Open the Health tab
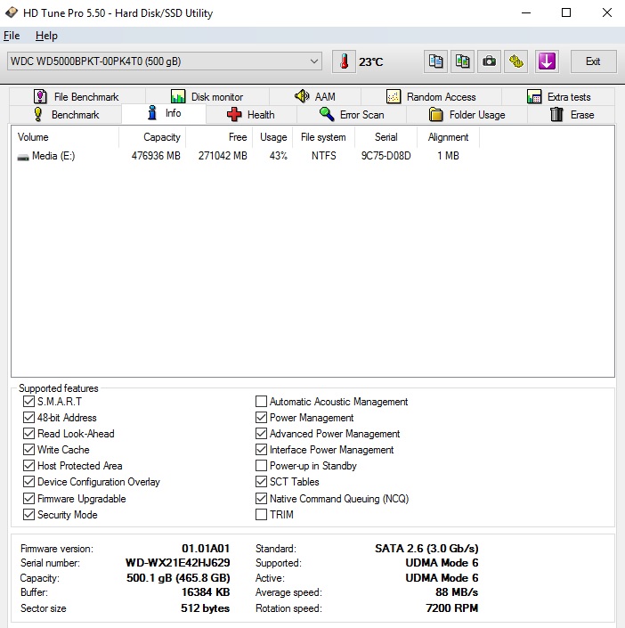The image size is (625, 628). click(x=251, y=115)
